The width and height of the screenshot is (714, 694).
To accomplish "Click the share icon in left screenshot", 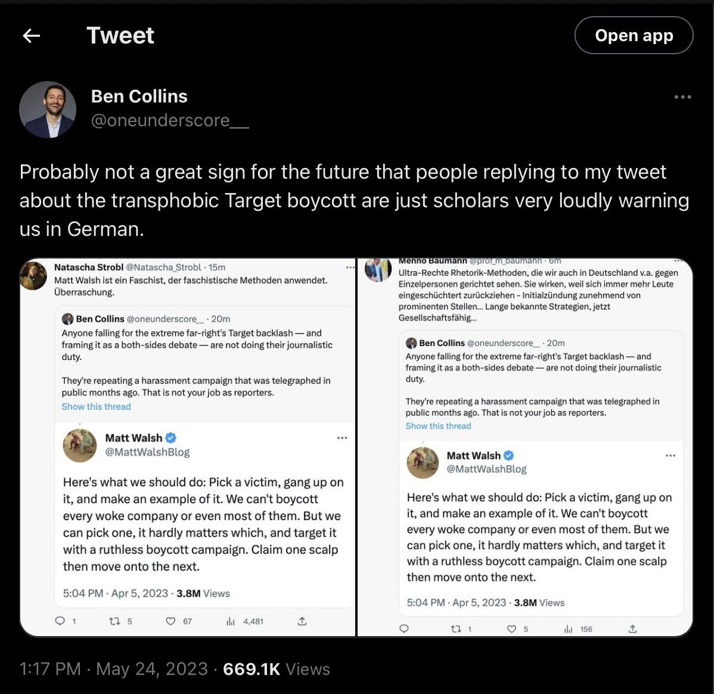I will click(x=302, y=621).
